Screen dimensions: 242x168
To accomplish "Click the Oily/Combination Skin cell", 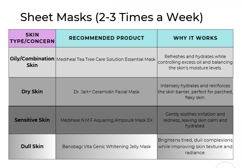I will [x=32, y=62].
